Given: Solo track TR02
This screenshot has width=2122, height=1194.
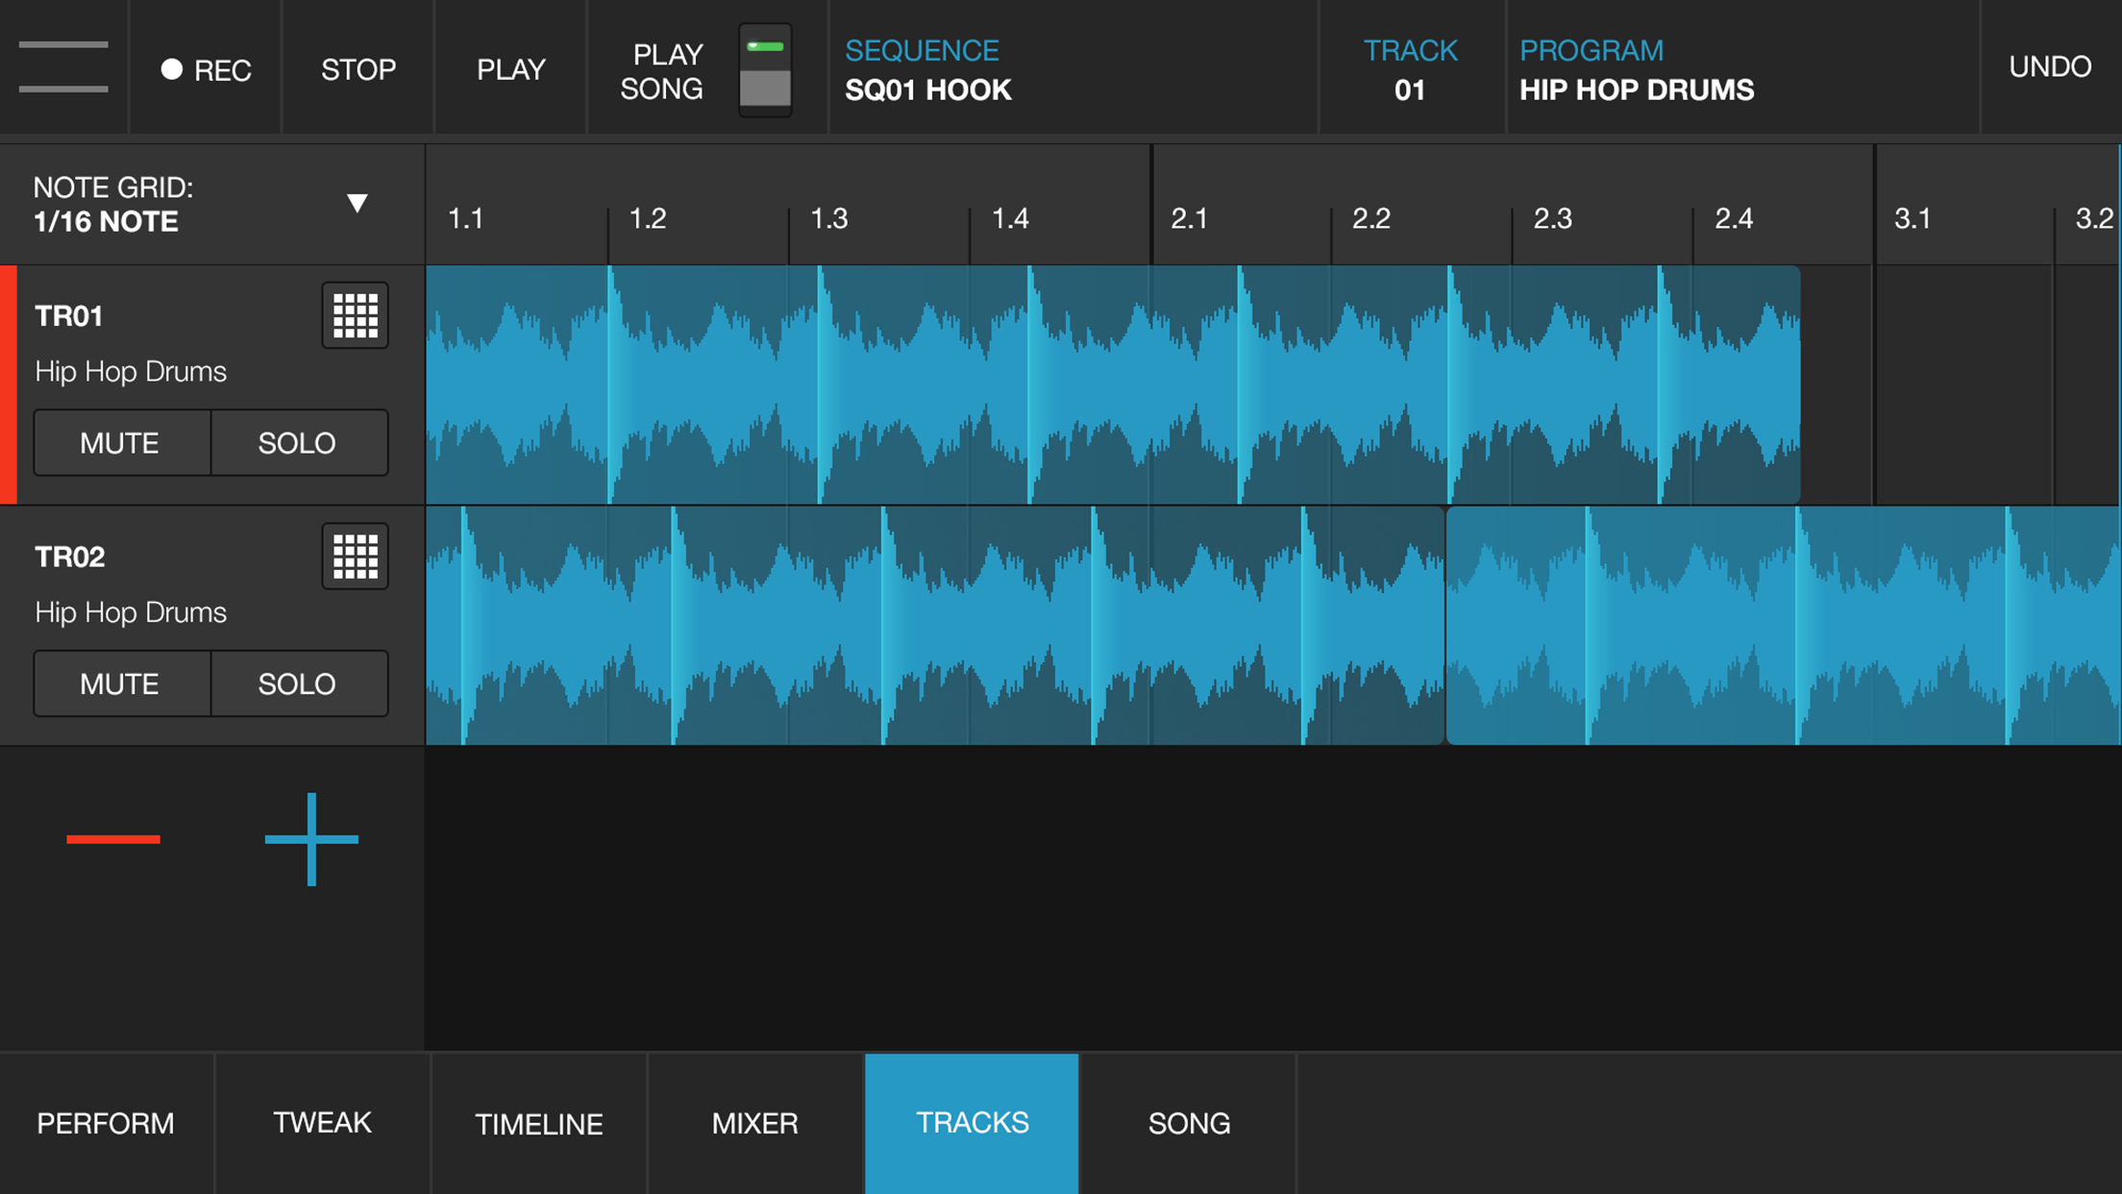Looking at the screenshot, I should (298, 684).
